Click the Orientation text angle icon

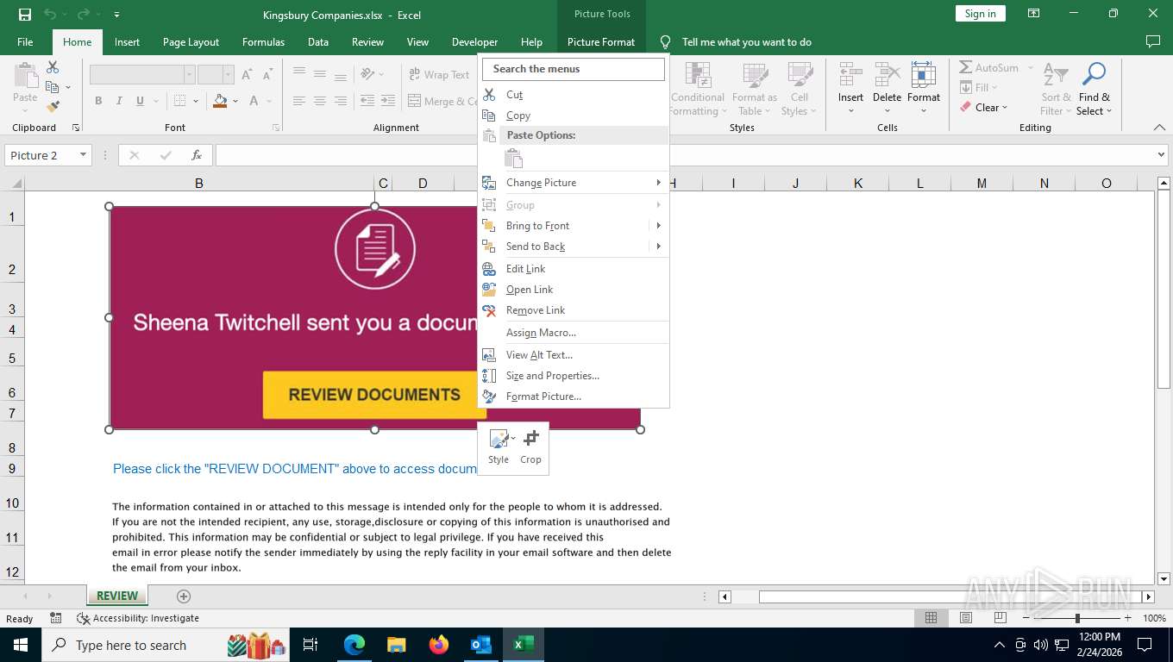(x=368, y=75)
